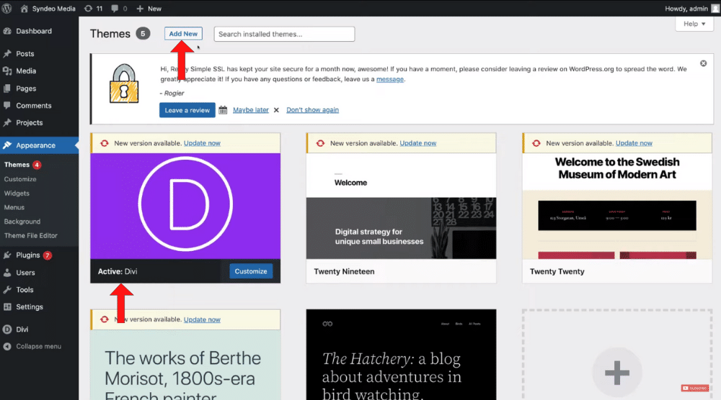Image resolution: width=721 pixels, height=400 pixels.
Task: Click the Pages icon
Action: click(7, 88)
